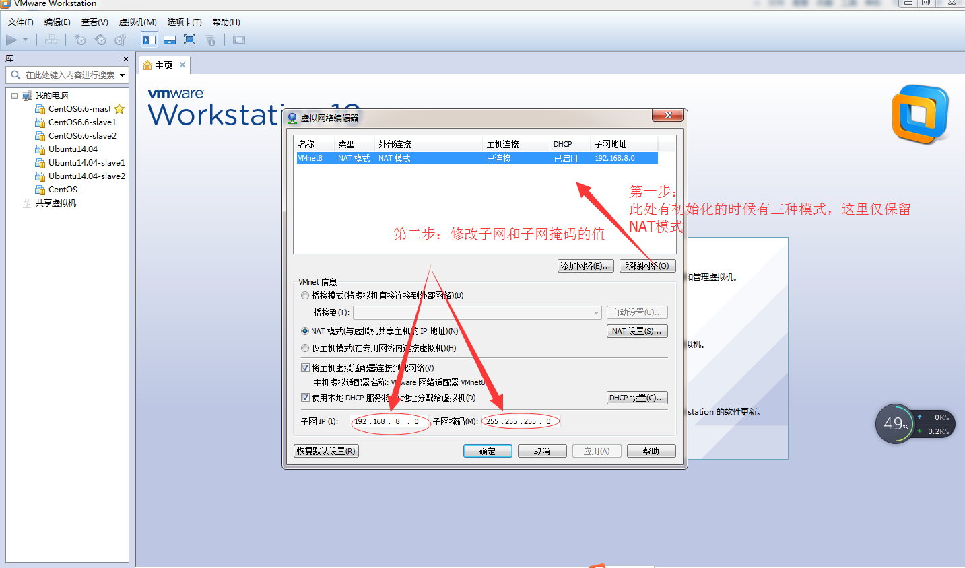Viewport: 965px width, 568px height.
Task: Open the 虚拟机(M) menu
Action: (x=137, y=22)
